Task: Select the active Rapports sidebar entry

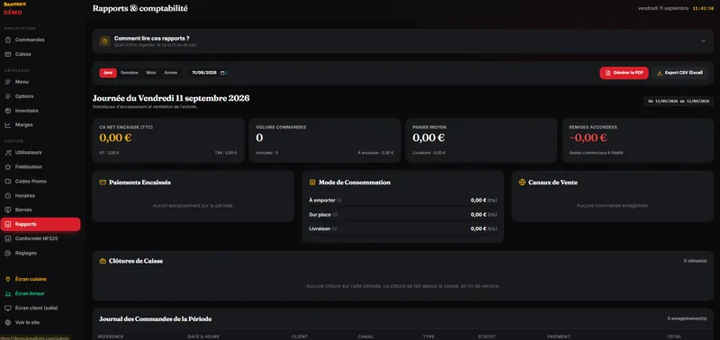Action: [40, 224]
